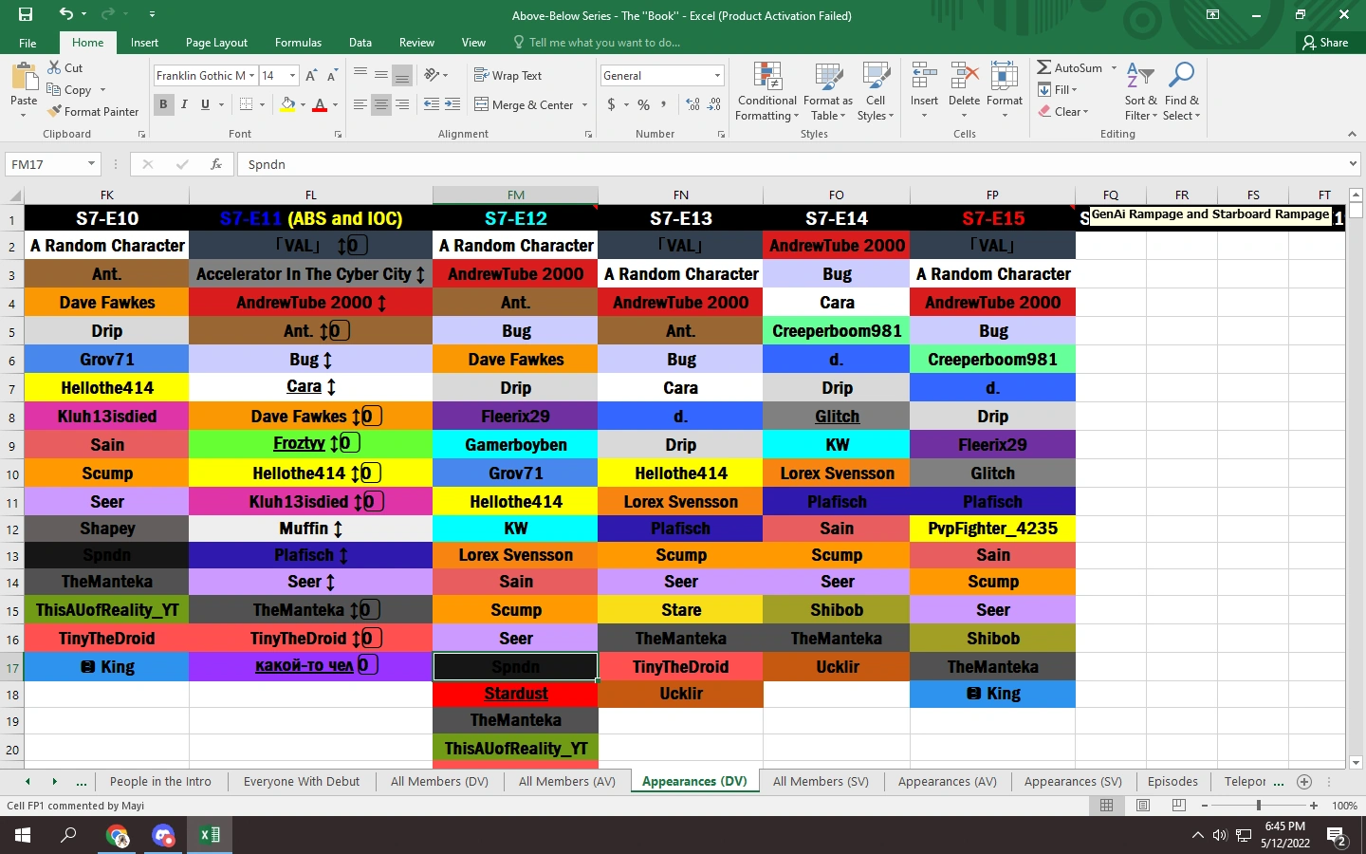This screenshot has height=854, width=1366.
Task: Decrease font size with the smaller A icon
Action: click(332, 76)
